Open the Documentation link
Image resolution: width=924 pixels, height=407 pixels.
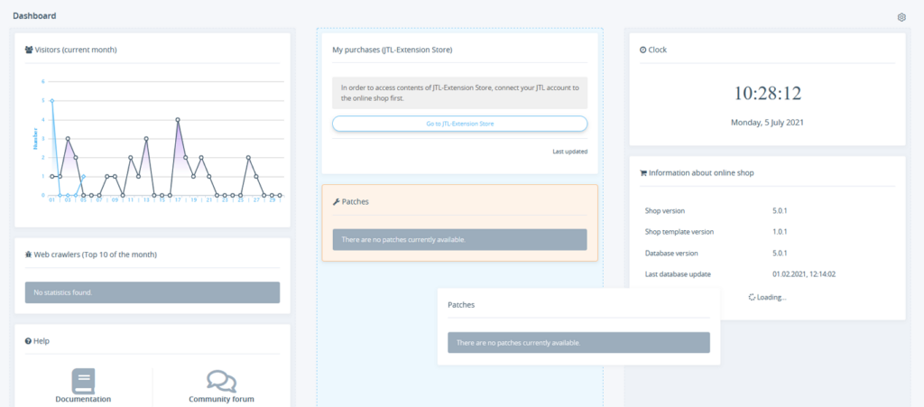pyautogui.click(x=83, y=400)
